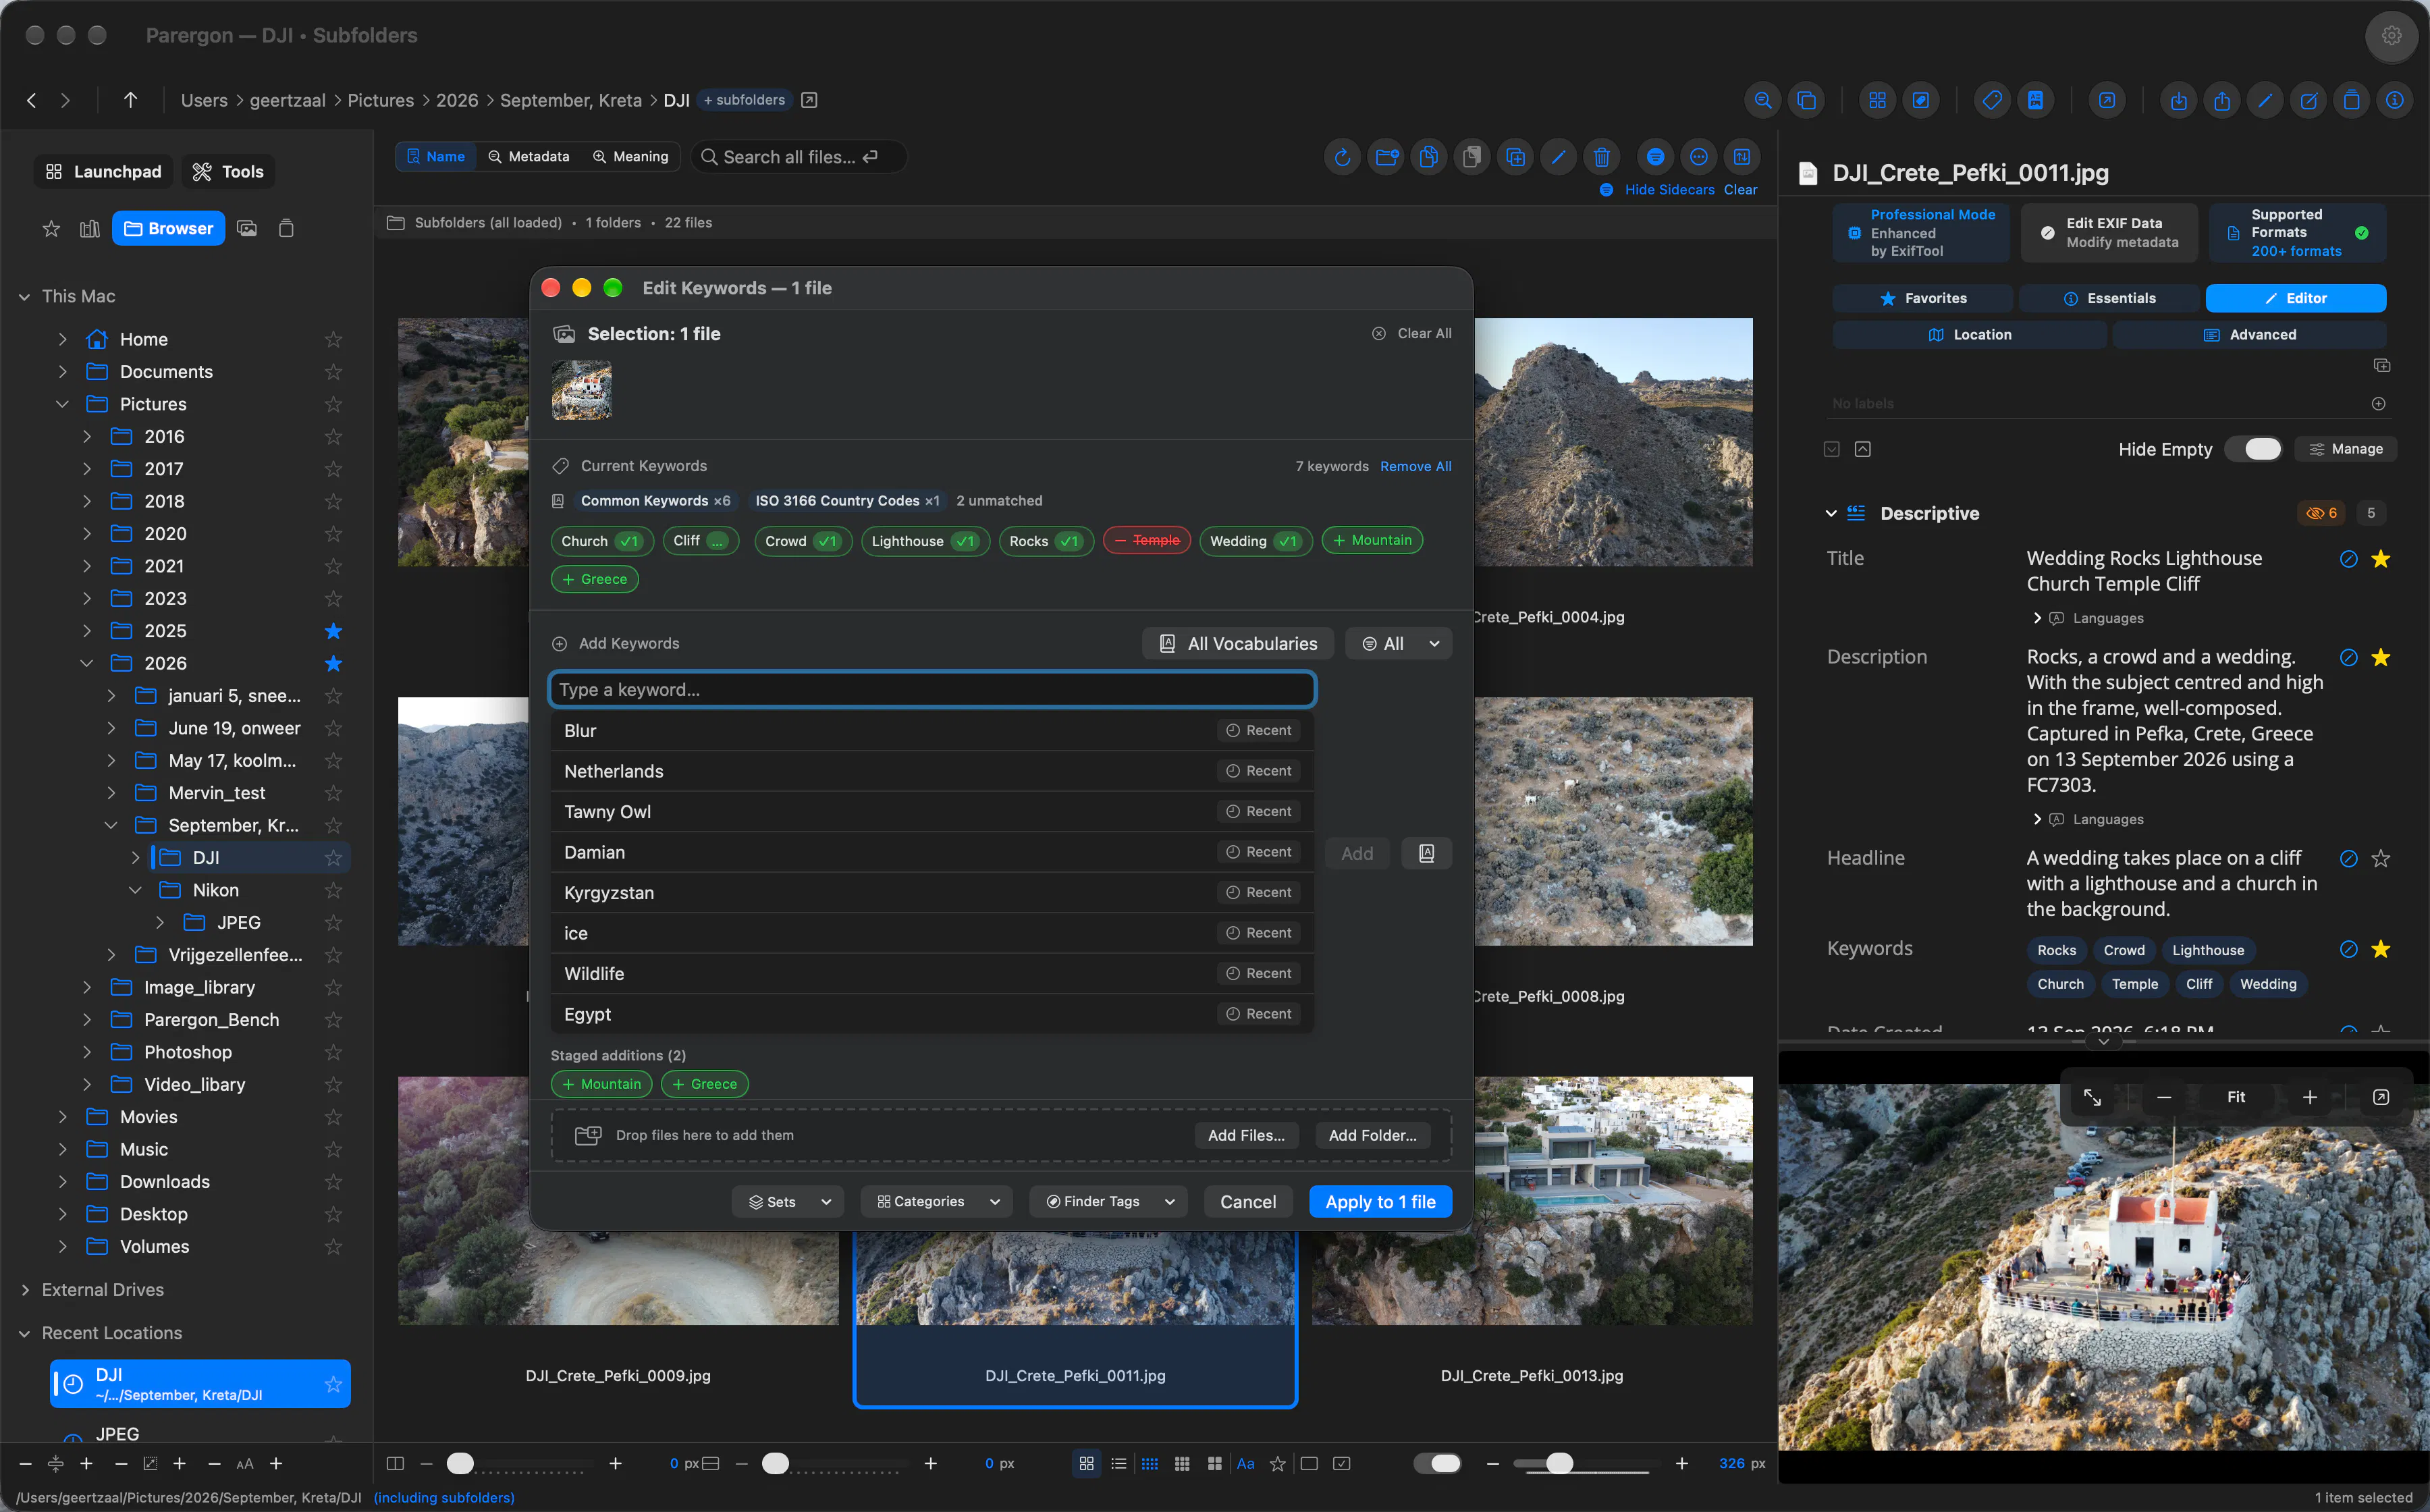The height and width of the screenshot is (1512, 2430).
Task: Open the Finder Tags dropdown
Action: click(x=1108, y=1201)
